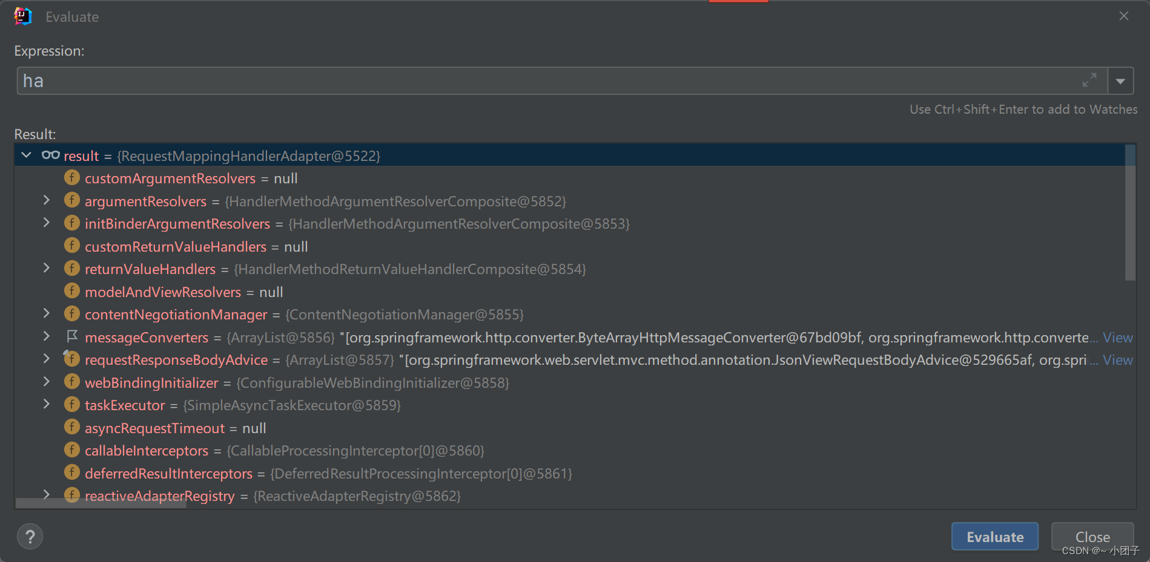This screenshot has width=1150, height=562.
Task: Close the Evaluate dialog with X
Action: [x=1124, y=16]
